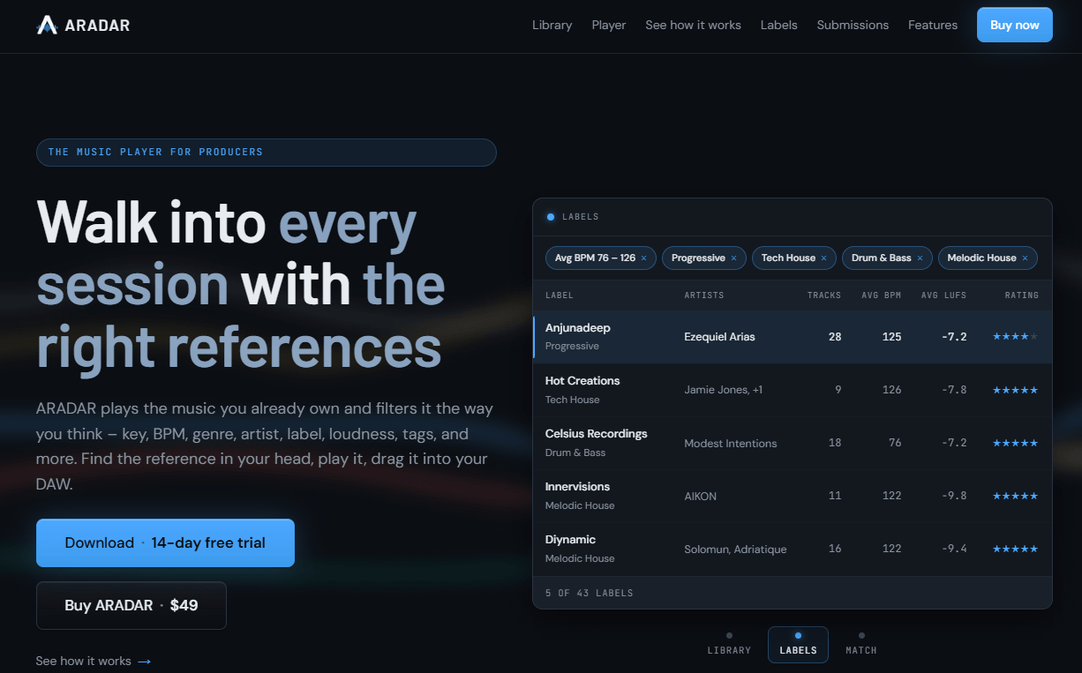Remove the Drum & Bass filter chip

pyautogui.click(x=920, y=258)
